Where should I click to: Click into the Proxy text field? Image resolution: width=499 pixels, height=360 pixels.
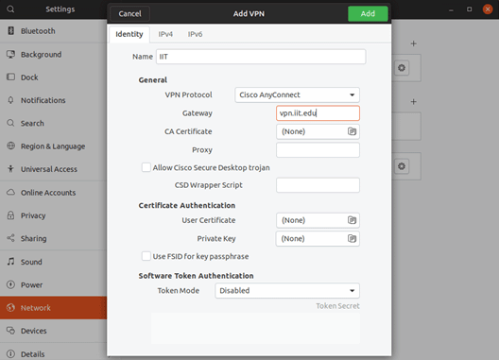[318, 150]
